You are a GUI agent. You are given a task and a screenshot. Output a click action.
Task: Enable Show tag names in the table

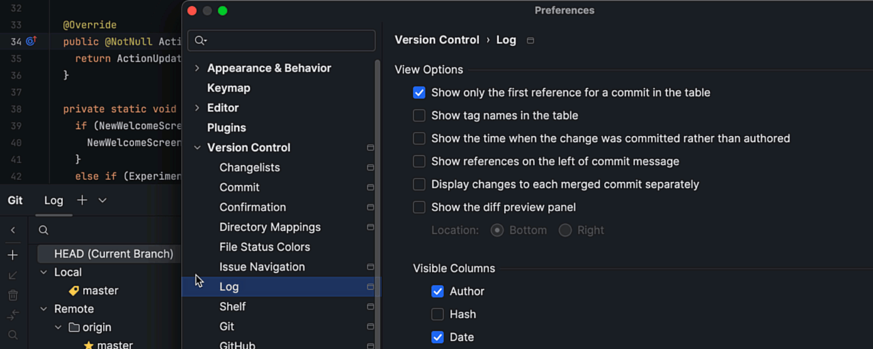coord(419,116)
